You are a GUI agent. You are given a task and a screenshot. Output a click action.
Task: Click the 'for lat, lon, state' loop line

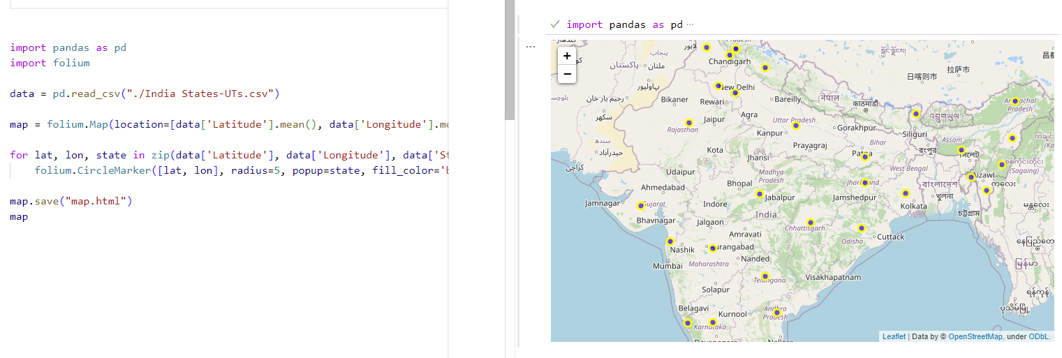point(228,156)
